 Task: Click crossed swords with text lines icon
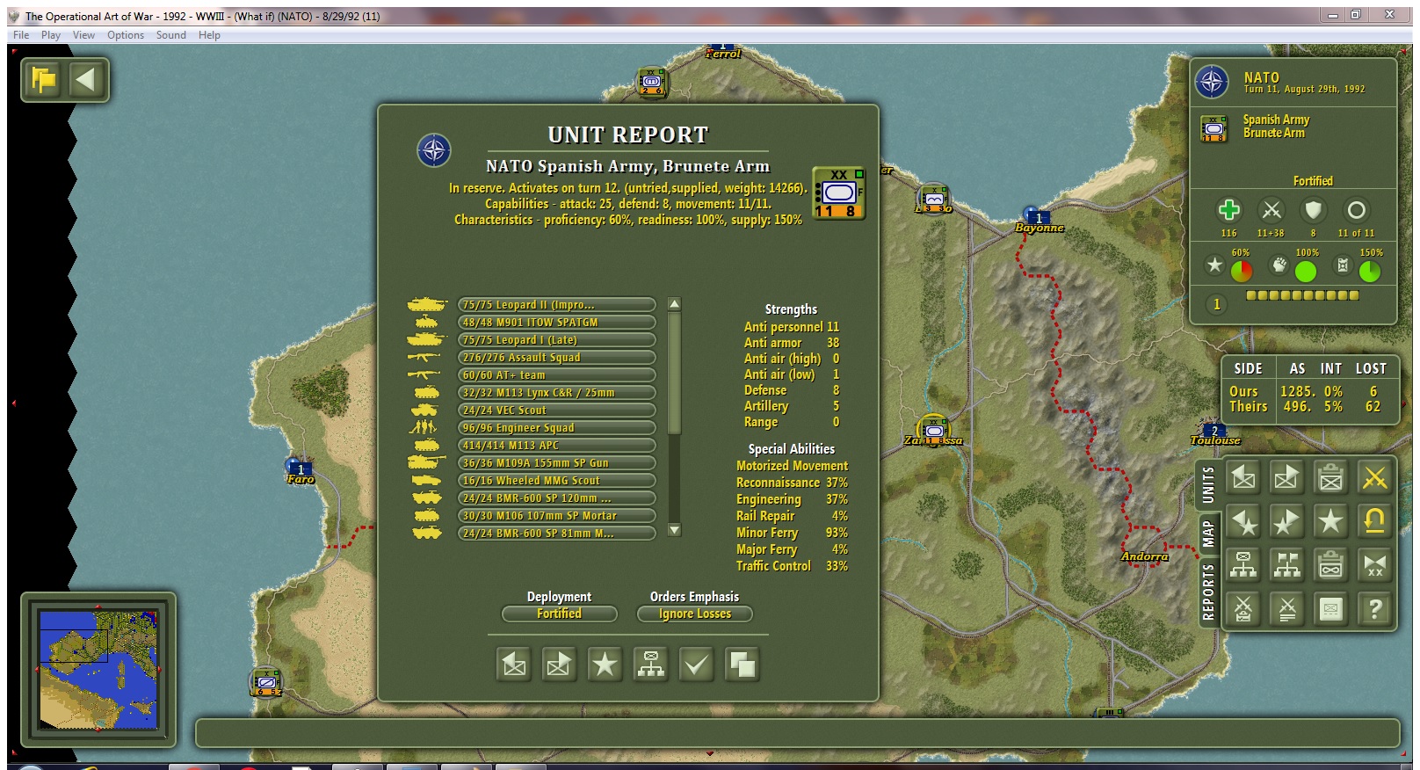[x=1286, y=608]
